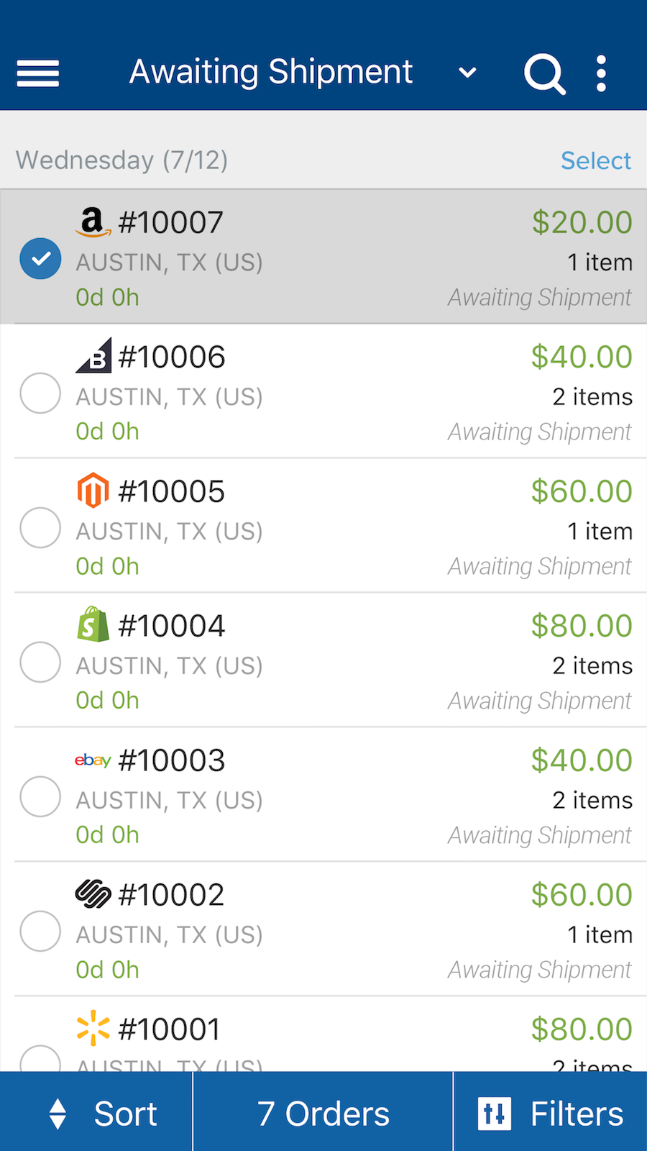The height and width of the screenshot is (1151, 647).
Task: Tap the Awaiting Shipment header title
Action: coord(271,72)
